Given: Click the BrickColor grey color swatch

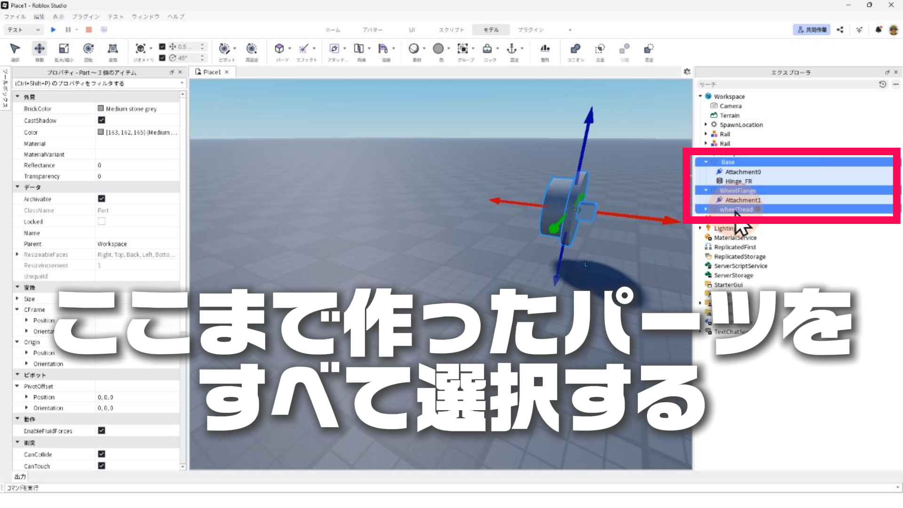Looking at the screenshot, I should click(101, 109).
